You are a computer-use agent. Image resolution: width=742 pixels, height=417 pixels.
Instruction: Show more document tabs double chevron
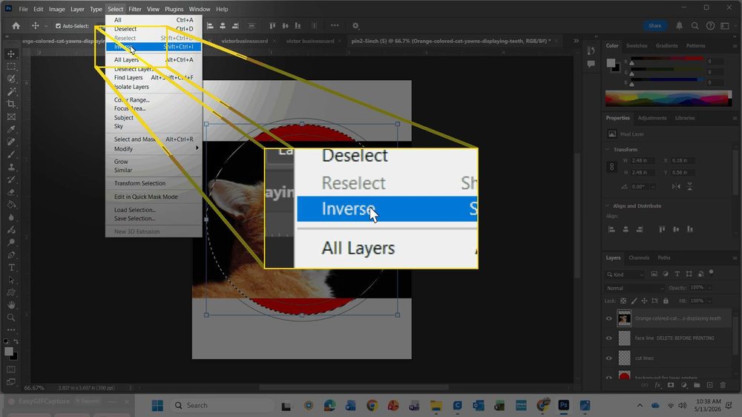click(576, 41)
